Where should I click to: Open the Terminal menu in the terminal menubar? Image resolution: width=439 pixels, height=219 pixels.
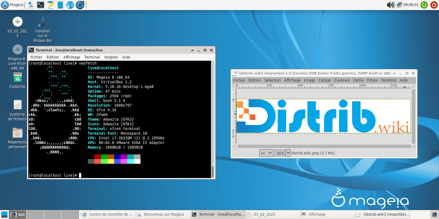click(92, 57)
